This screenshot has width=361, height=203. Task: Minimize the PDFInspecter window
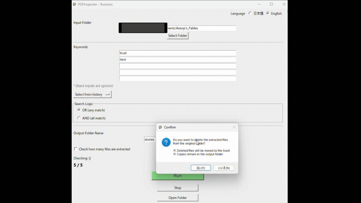point(259,4)
